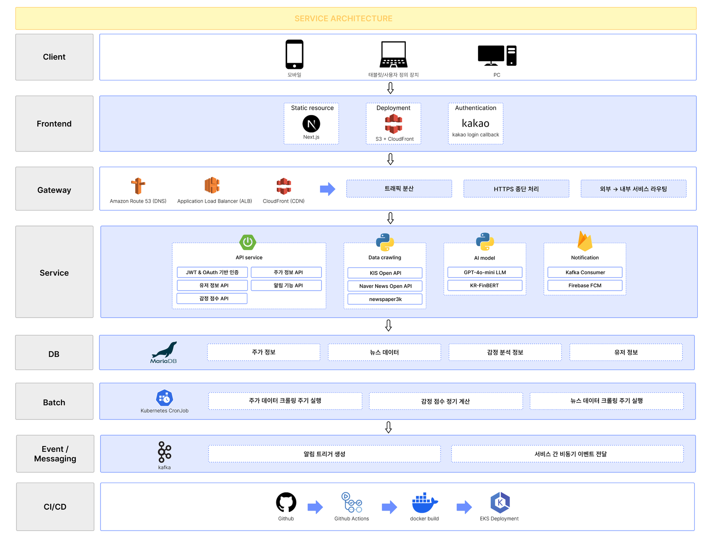Image resolution: width=712 pixels, height=539 pixels.
Task: Click the KIS Open API box
Action: click(x=385, y=273)
